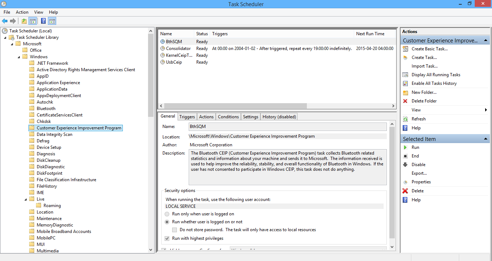
Task: Select the Roaming folder under Live
Action: [52, 206]
